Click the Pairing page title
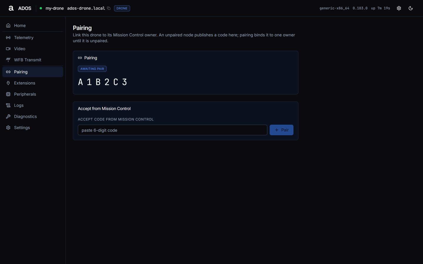Screen dimensions: 423x264 tap(82, 28)
